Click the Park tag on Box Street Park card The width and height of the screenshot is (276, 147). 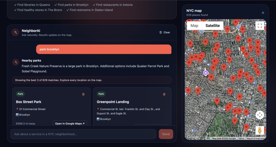click(x=20, y=94)
